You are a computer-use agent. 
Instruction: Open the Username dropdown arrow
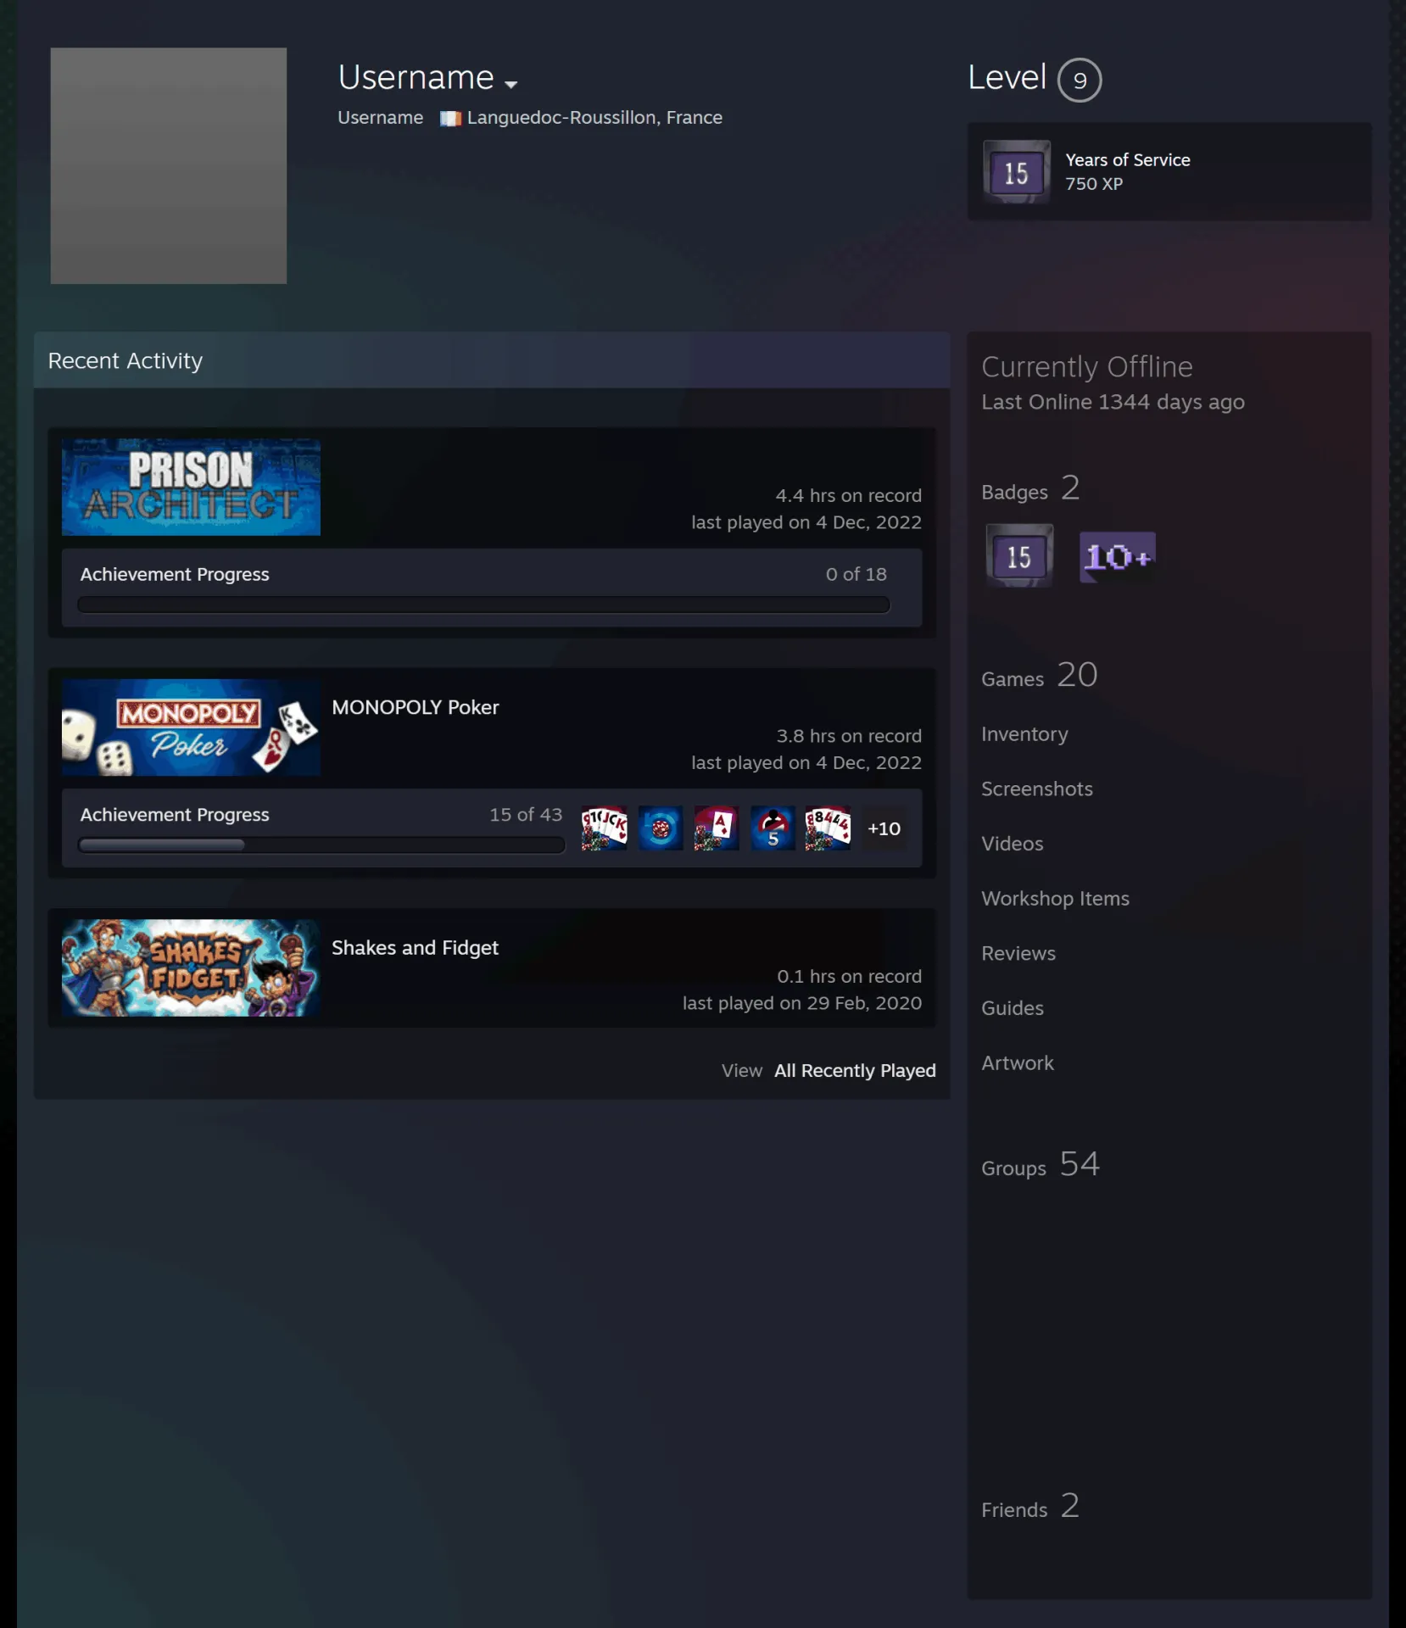(511, 84)
